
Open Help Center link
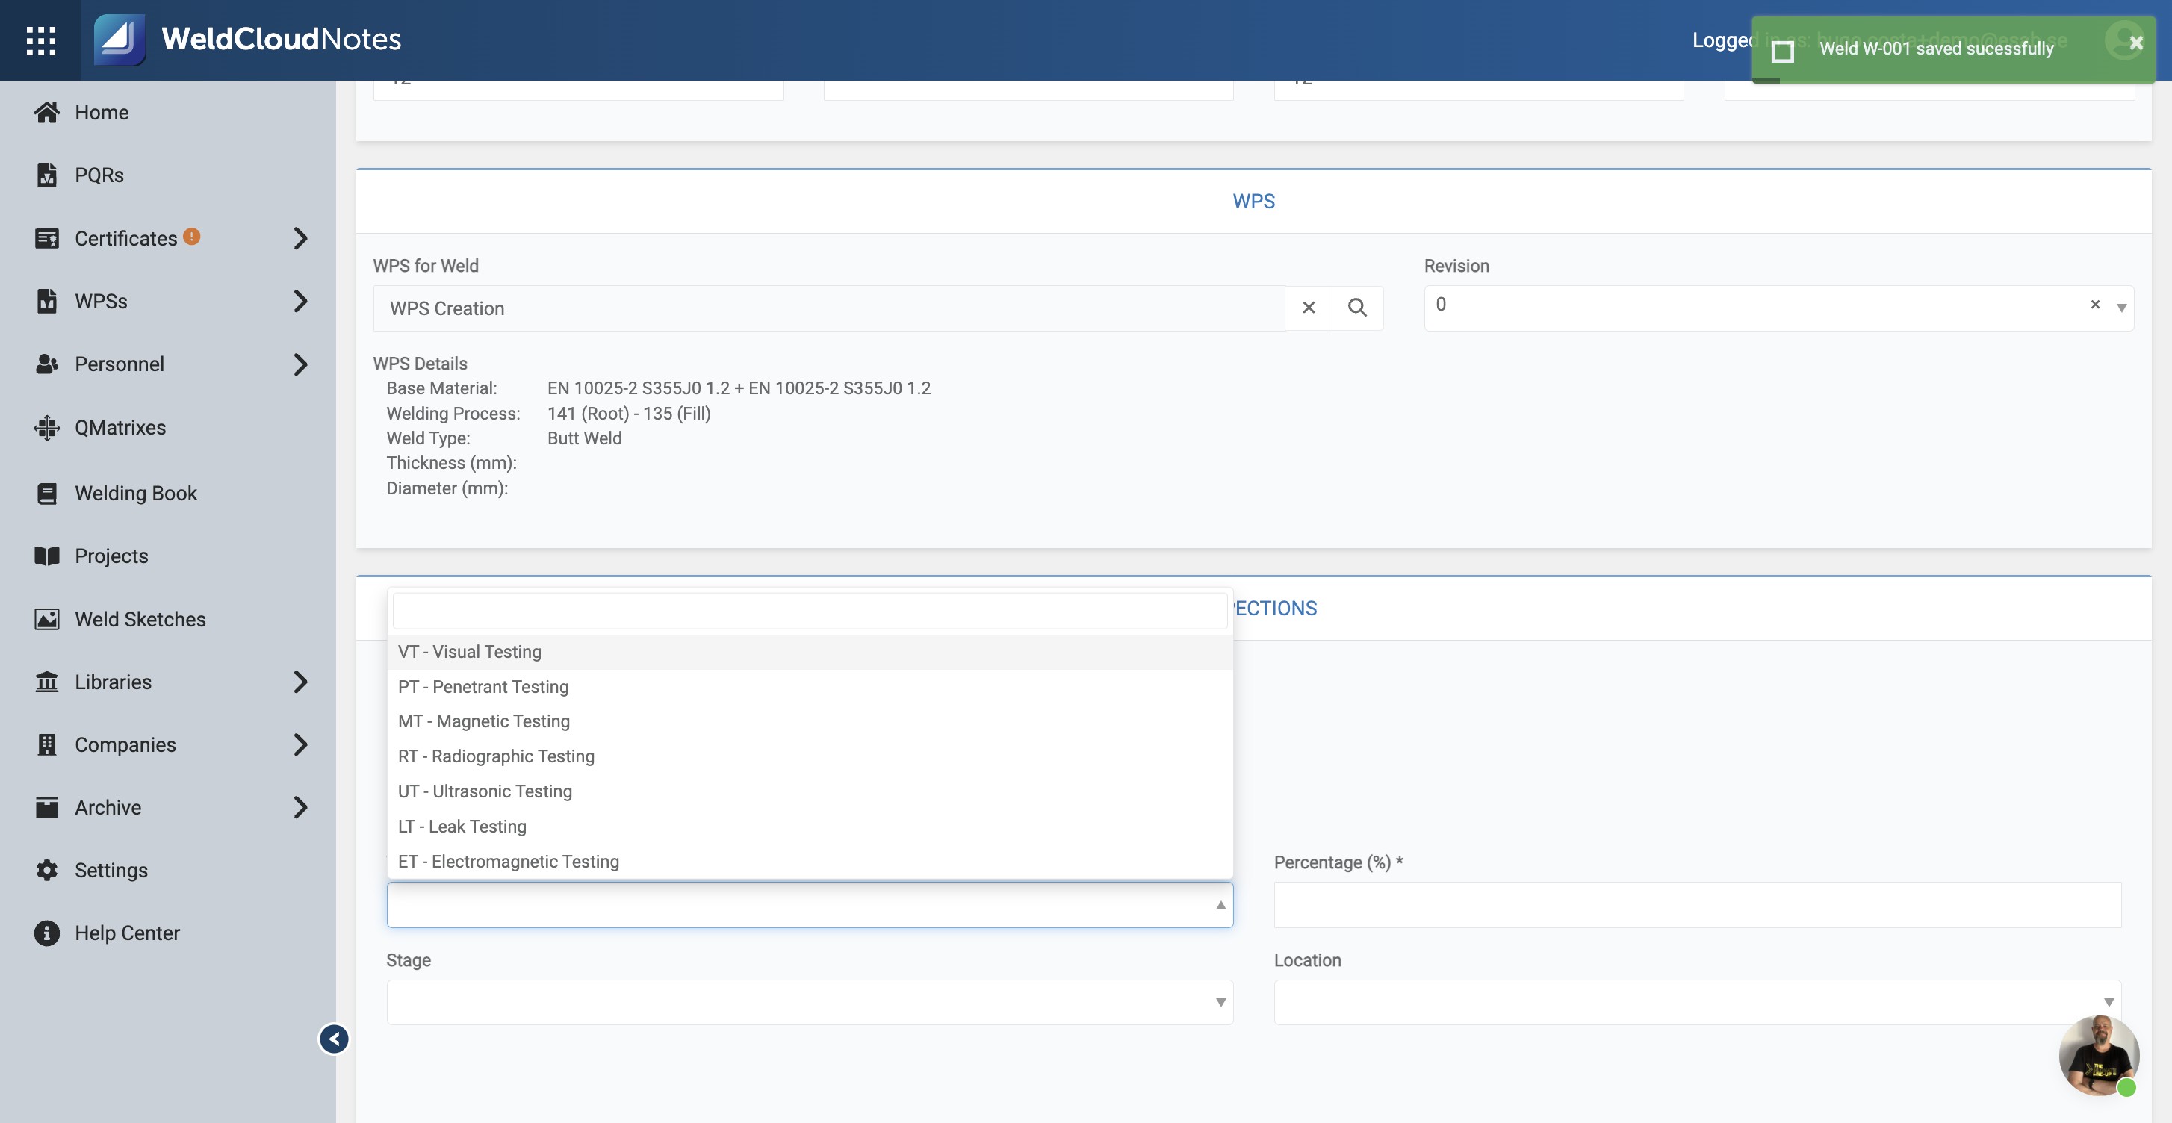(x=127, y=933)
